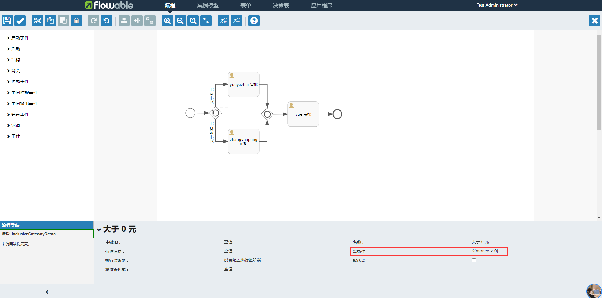Add a bend point to sequence flow
The image size is (602, 298).
tap(224, 21)
